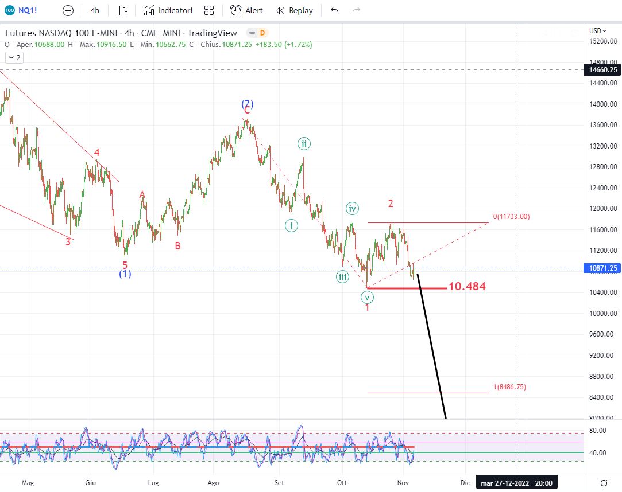622x492 pixels.
Task: Click the 80.00 oscillator scale label
Action: [x=598, y=431]
